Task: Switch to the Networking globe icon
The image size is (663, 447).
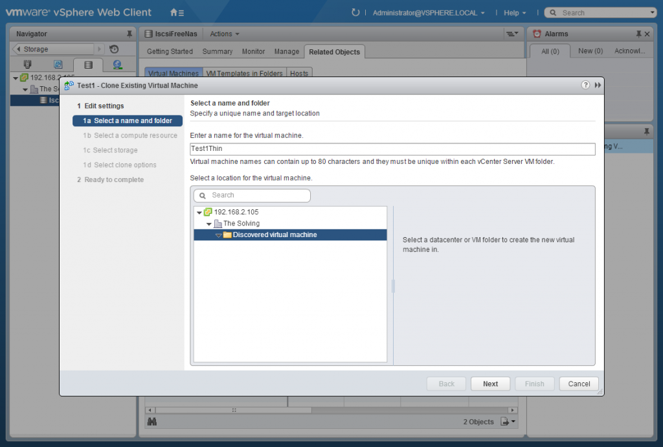Action: (118, 64)
